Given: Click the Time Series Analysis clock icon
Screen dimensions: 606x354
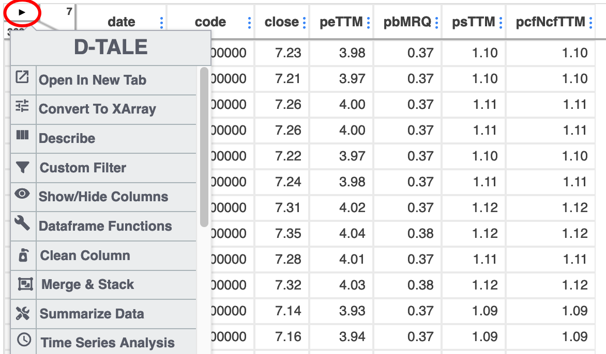Looking at the screenshot, I should [x=24, y=340].
